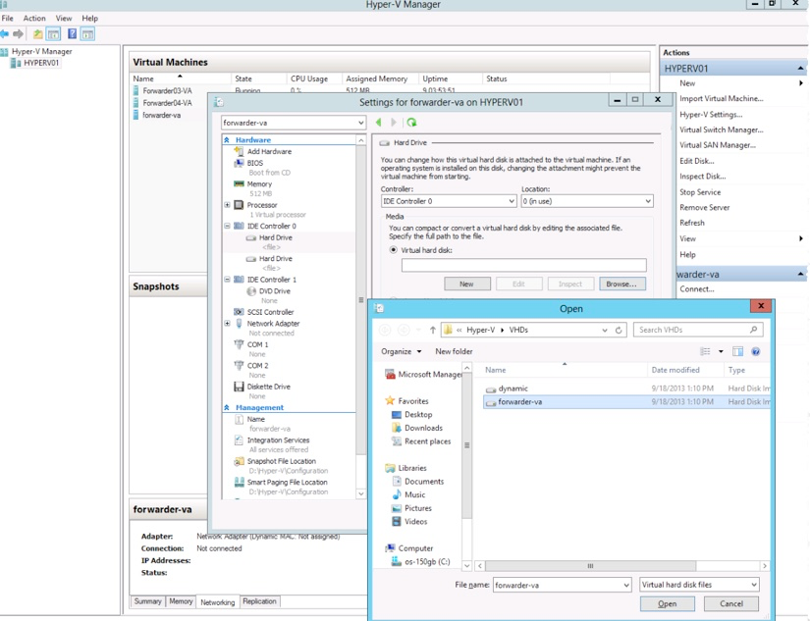This screenshot has width=810, height=621.
Task: Open the Help menu
Action: [x=90, y=18]
